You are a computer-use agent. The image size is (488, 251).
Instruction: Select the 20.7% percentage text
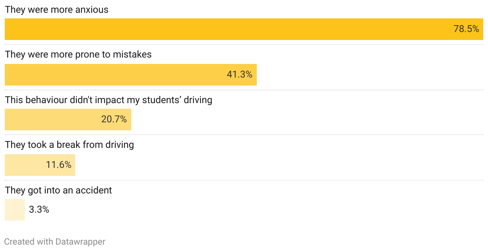click(x=114, y=119)
